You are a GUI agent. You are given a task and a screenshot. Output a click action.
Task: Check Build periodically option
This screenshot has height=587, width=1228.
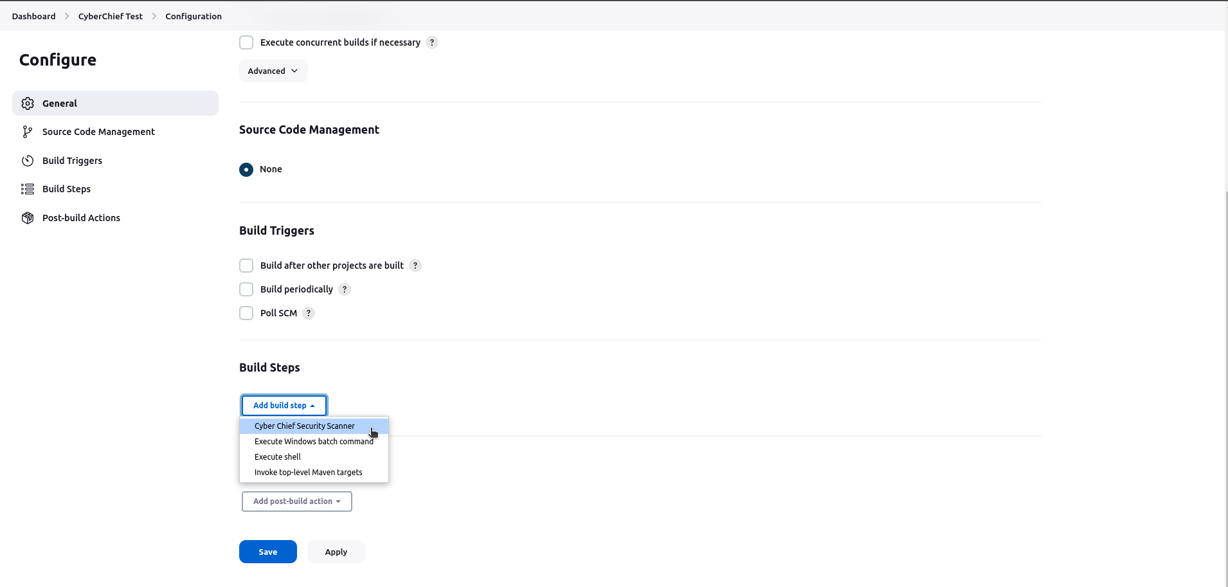(246, 289)
